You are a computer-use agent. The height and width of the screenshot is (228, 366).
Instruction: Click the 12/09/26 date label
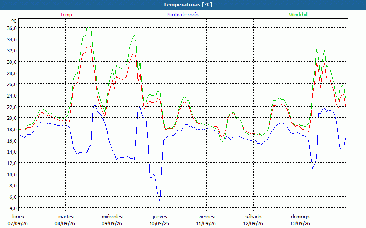point(253,223)
